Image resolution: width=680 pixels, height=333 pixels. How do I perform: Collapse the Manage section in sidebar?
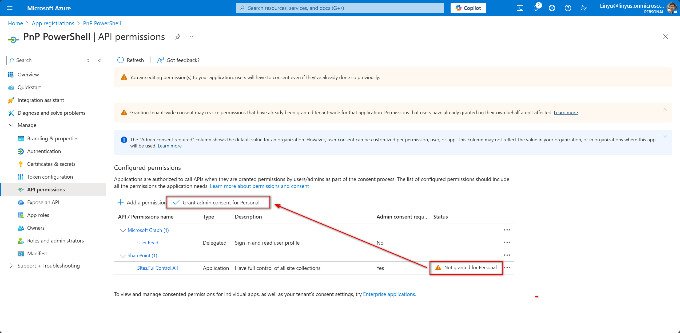[x=11, y=125]
